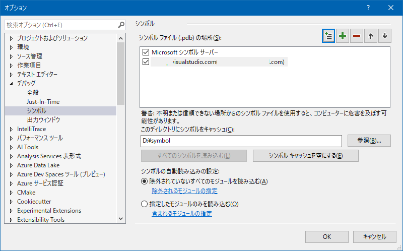Expand the IntelliTrace node
The width and height of the screenshot is (403, 251).
[x=11, y=129]
